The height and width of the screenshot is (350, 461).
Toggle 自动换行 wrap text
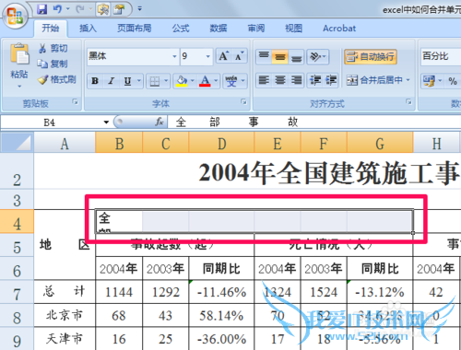[x=371, y=57]
